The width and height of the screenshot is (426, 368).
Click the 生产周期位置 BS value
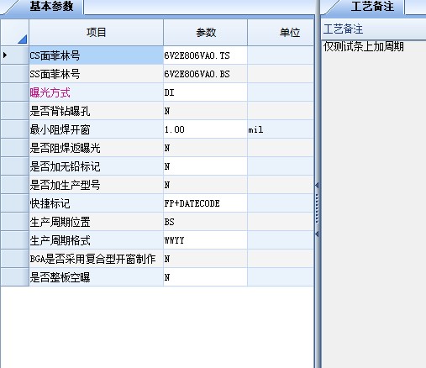point(205,222)
